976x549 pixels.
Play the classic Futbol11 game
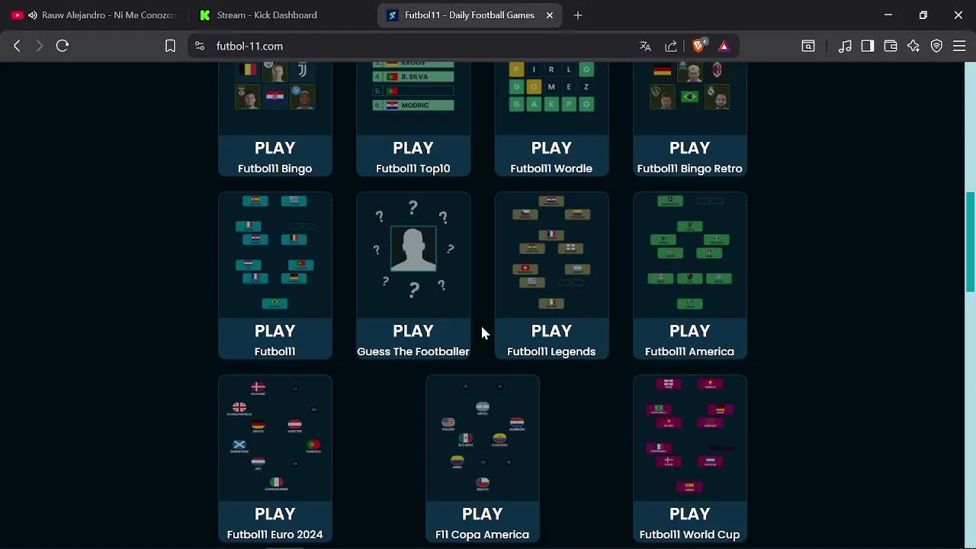tap(274, 339)
